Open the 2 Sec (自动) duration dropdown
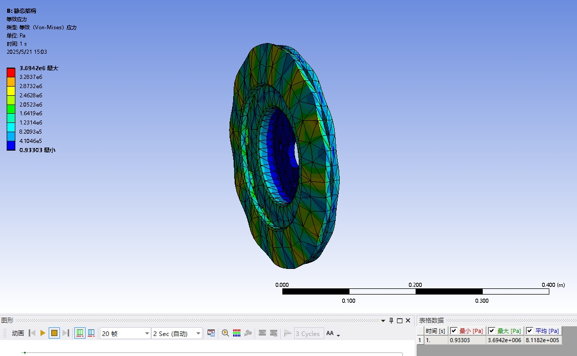The image size is (577, 356). 198,333
